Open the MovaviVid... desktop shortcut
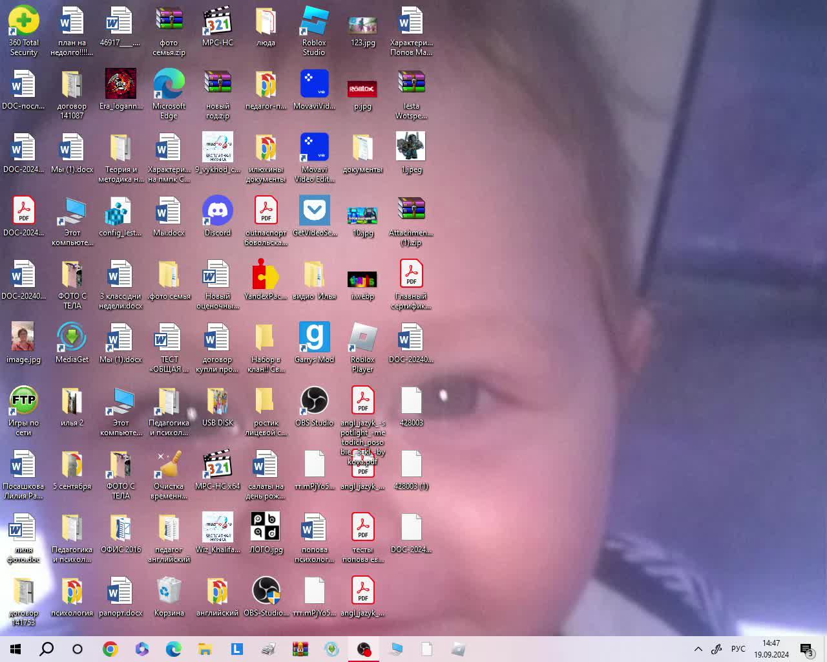 pyautogui.click(x=314, y=89)
